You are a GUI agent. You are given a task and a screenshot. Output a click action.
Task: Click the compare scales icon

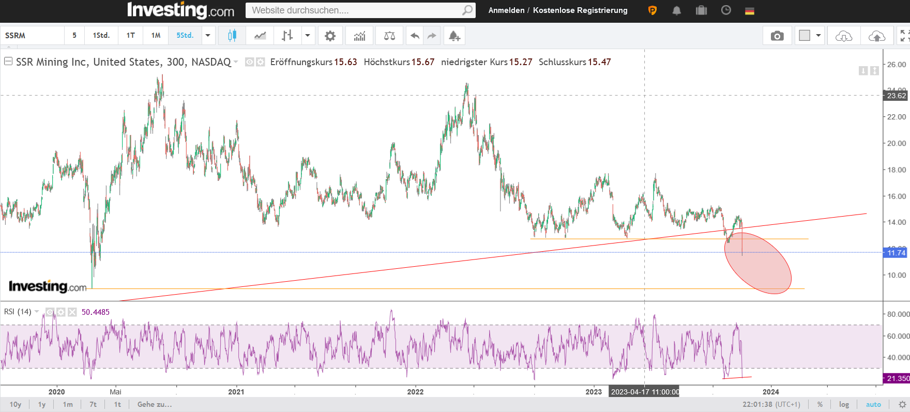click(x=389, y=36)
